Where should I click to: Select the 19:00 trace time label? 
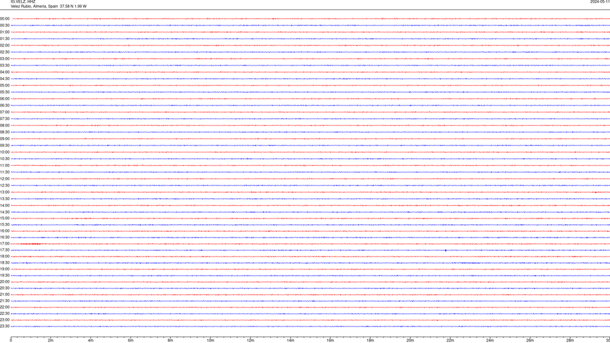point(4,269)
